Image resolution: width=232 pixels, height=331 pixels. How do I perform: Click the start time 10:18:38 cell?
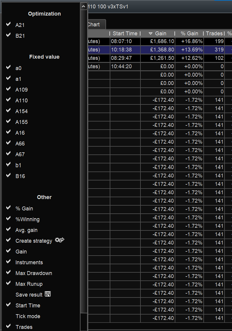pyautogui.click(x=125, y=50)
